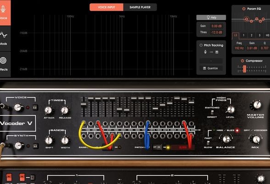Click the Width knob under Bands
Screen dimensions: 270x184
point(65,141)
